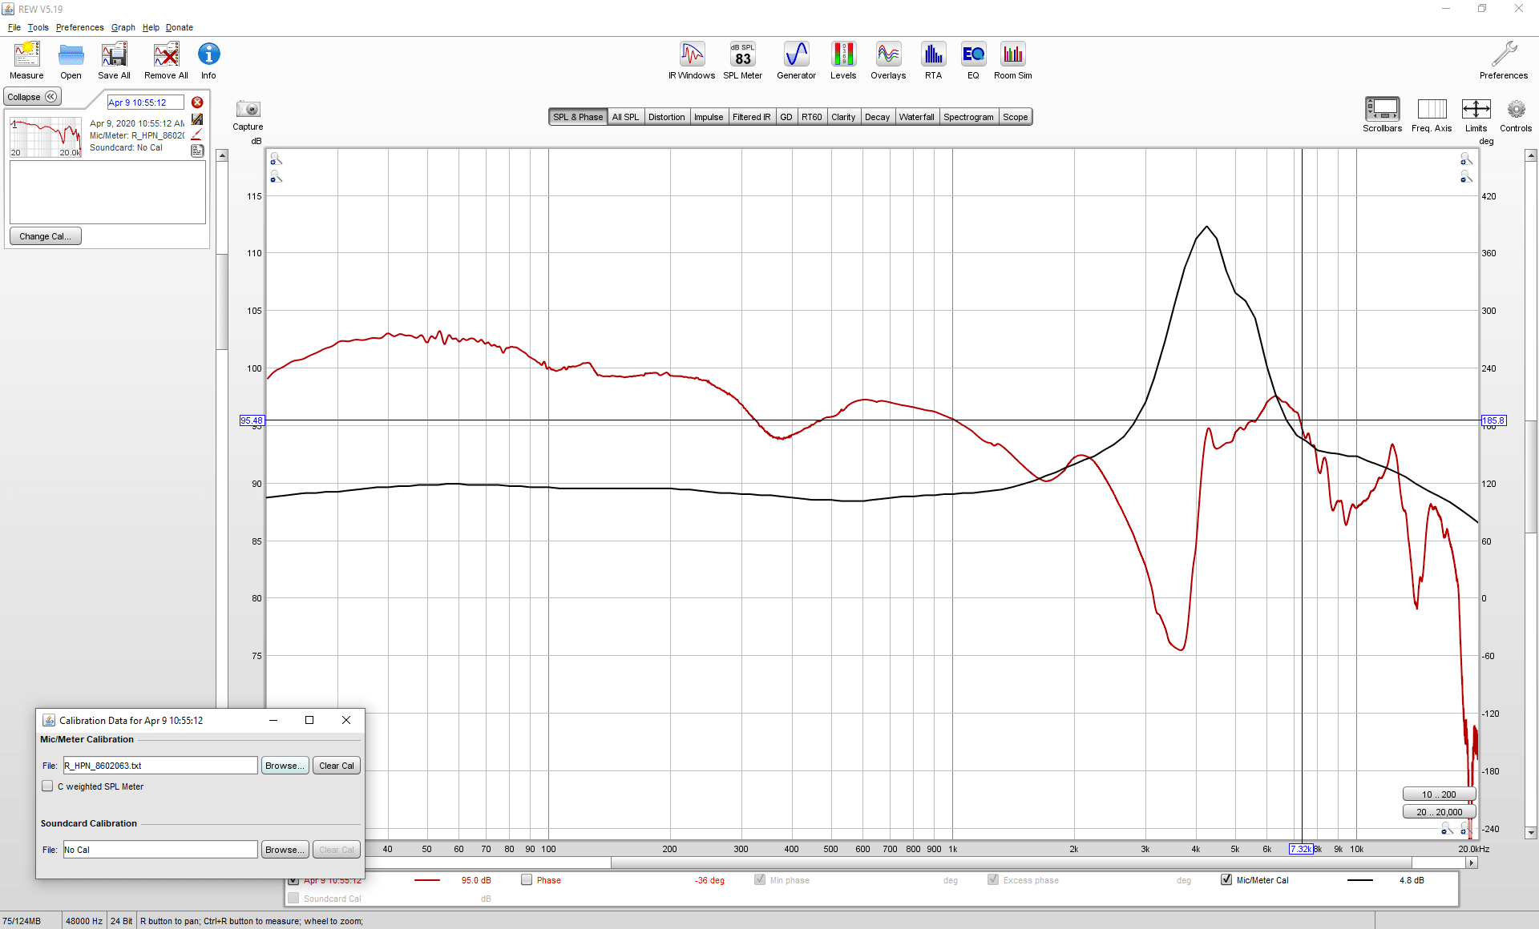Open the signal Generator

[796, 61]
